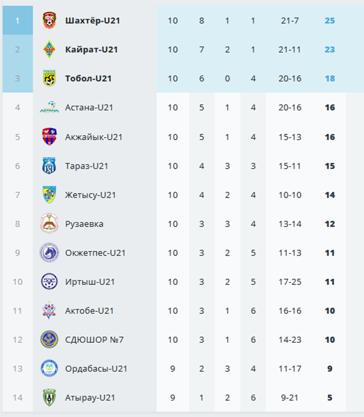Click Шахтёр-U21 points total 25
364x417 pixels.
(x=330, y=20)
